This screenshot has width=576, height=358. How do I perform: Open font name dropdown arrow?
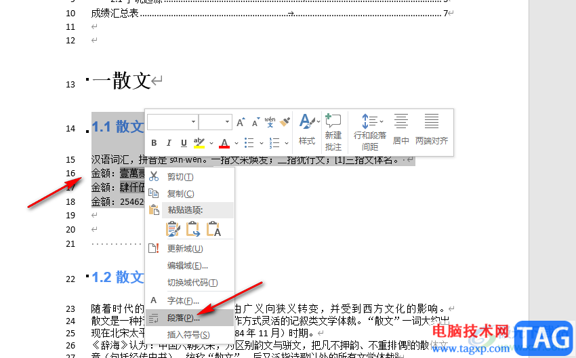[193, 121]
